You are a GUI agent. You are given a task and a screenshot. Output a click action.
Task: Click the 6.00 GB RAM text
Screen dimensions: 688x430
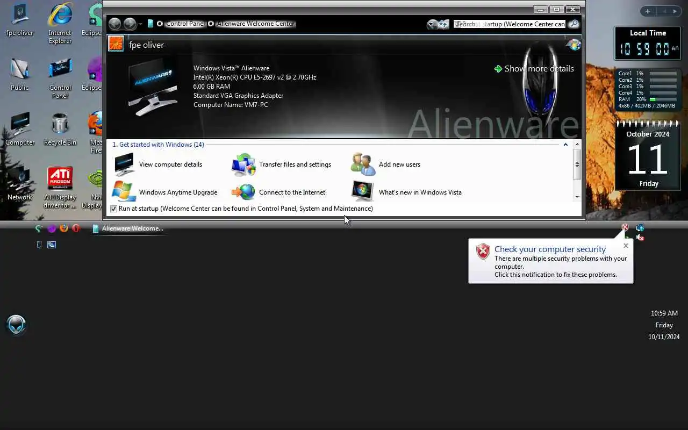pyautogui.click(x=212, y=87)
